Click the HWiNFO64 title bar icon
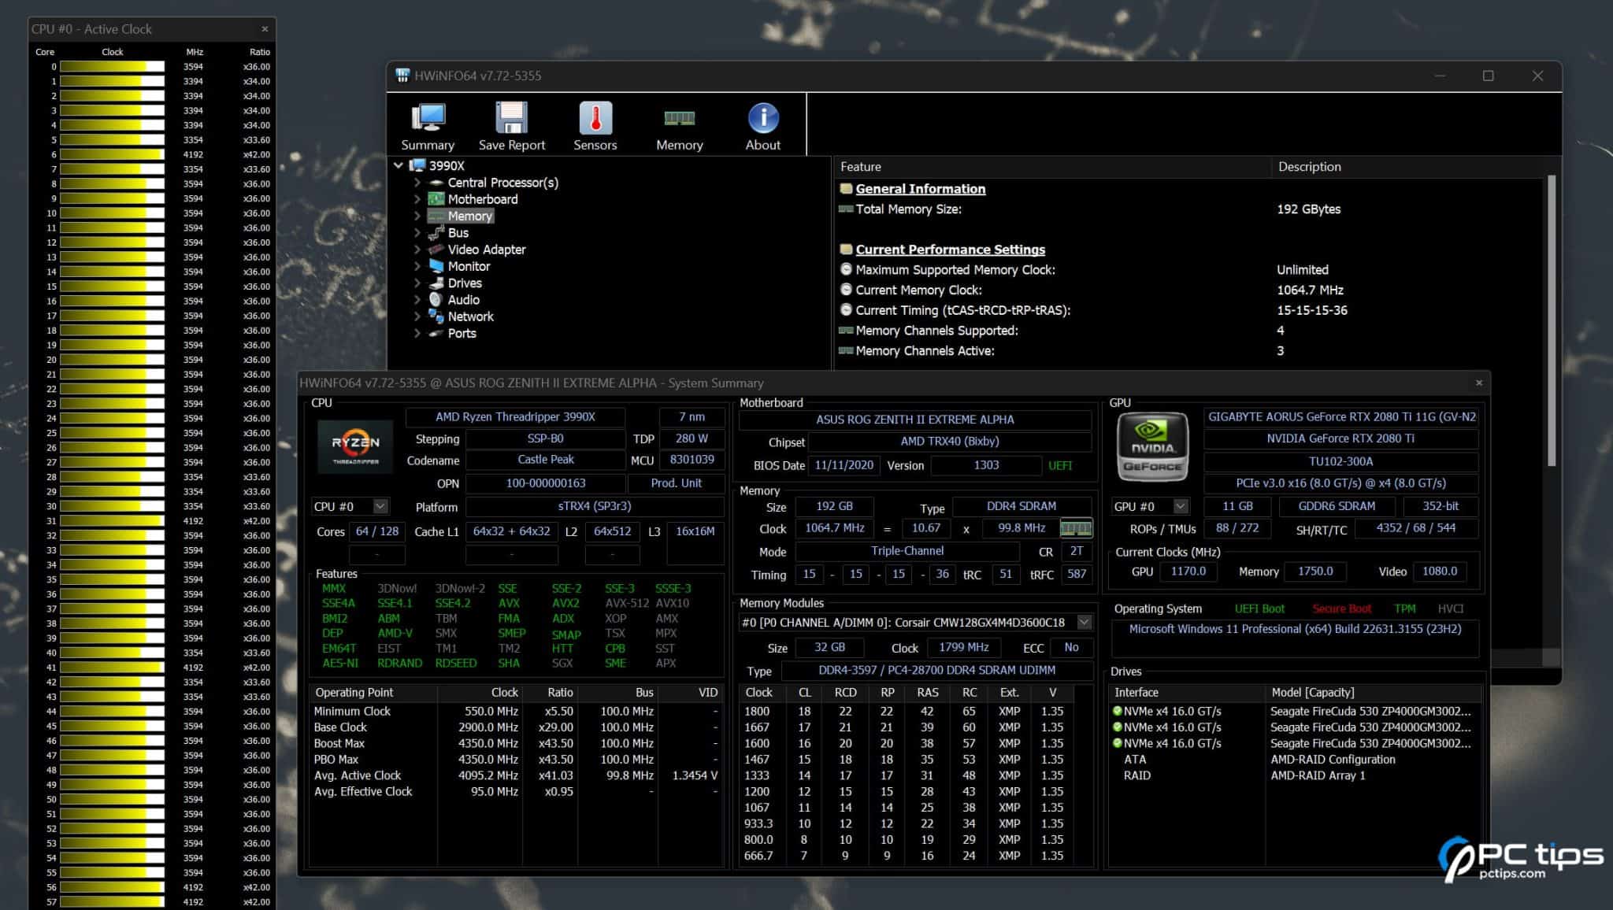1613x910 pixels. pos(402,76)
